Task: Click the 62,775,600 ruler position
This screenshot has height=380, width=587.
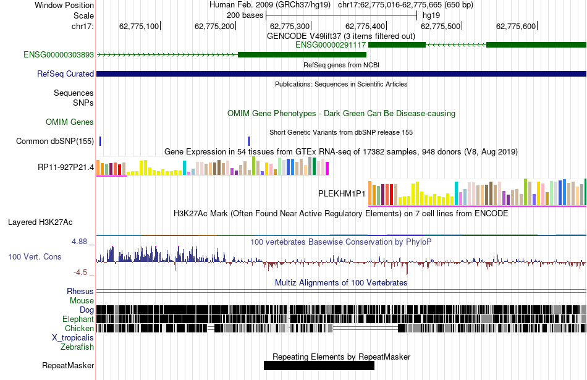Action: click(516, 26)
